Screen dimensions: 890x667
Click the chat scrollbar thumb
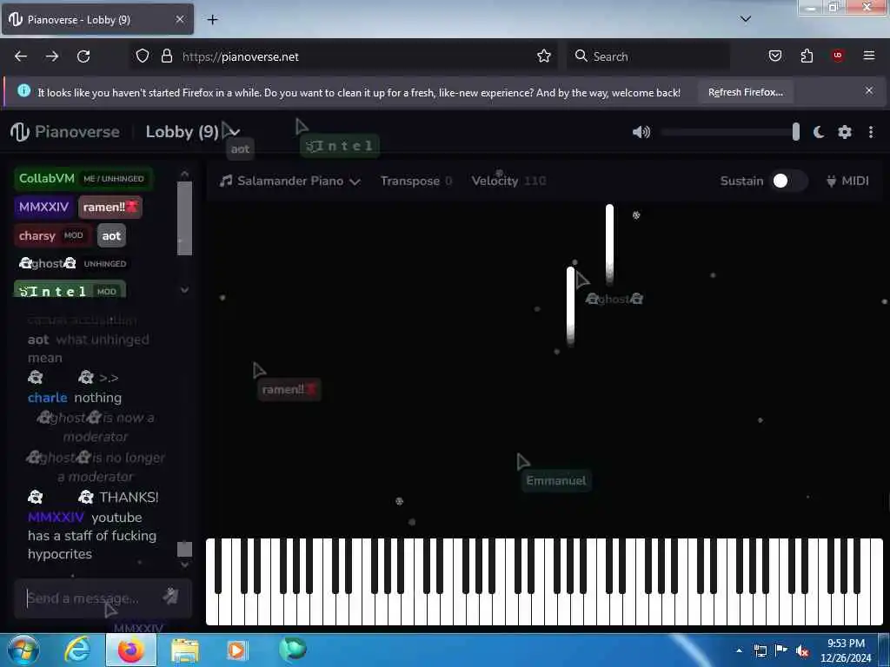click(x=184, y=549)
